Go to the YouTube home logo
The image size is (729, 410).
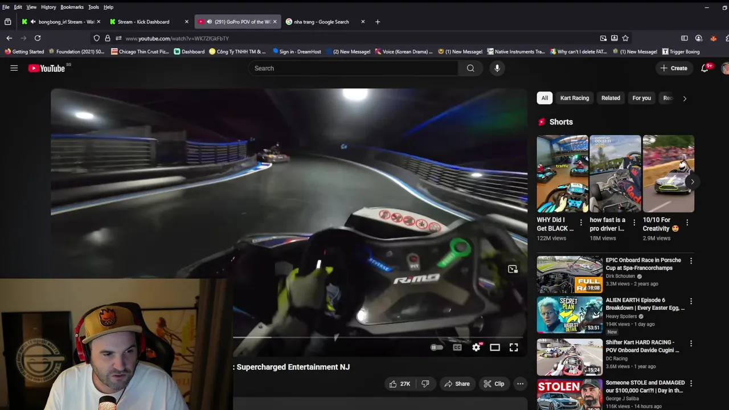[47, 68]
